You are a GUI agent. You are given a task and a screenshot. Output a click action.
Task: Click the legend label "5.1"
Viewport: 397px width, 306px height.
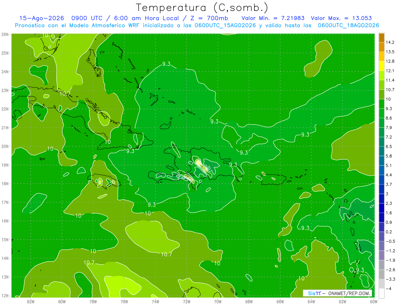point(389,165)
